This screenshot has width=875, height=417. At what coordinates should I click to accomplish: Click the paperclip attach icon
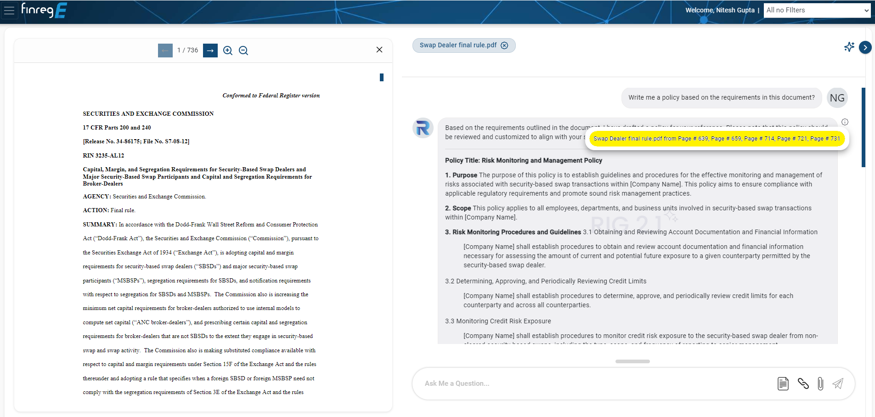[820, 383]
